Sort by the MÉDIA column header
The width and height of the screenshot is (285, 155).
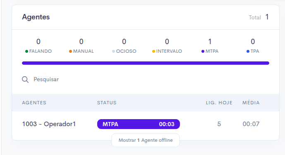251,103
